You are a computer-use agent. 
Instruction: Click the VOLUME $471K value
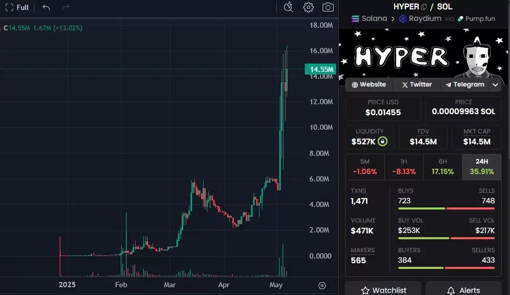click(362, 231)
